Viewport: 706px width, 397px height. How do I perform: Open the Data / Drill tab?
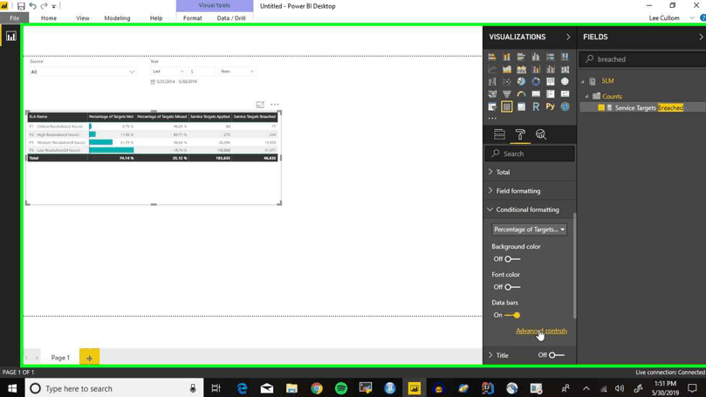[231, 18]
